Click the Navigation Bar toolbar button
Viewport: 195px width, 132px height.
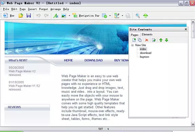pyautogui.click(x=86, y=16)
